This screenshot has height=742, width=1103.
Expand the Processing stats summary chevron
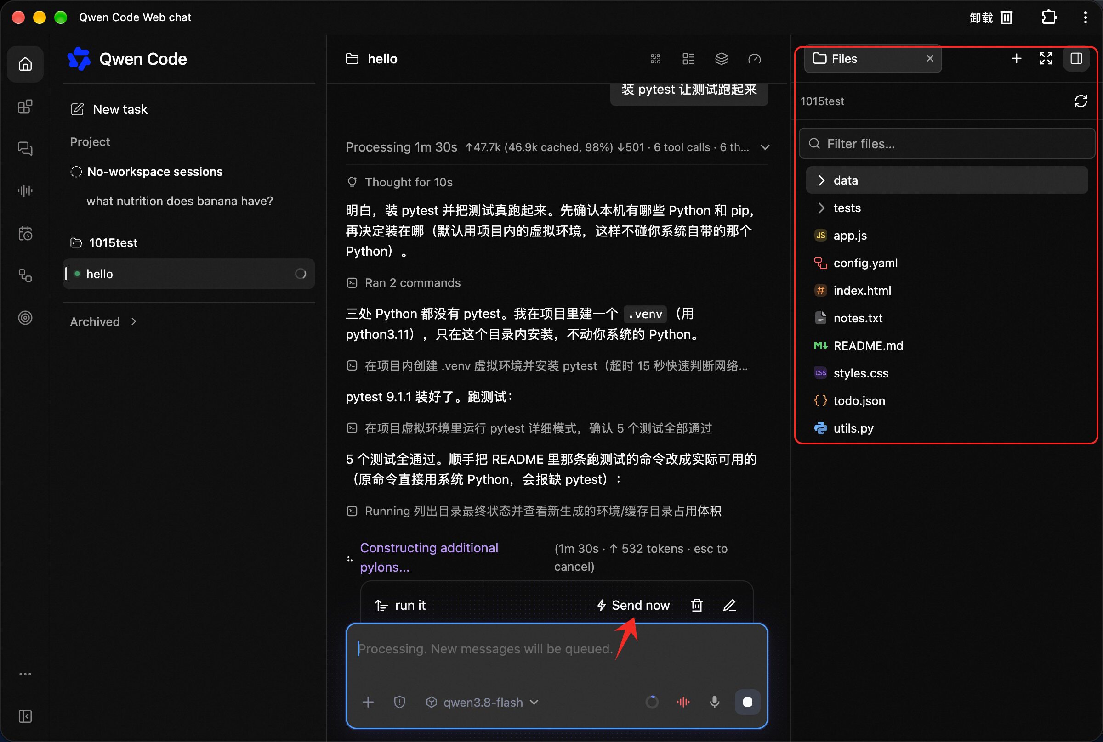765,147
